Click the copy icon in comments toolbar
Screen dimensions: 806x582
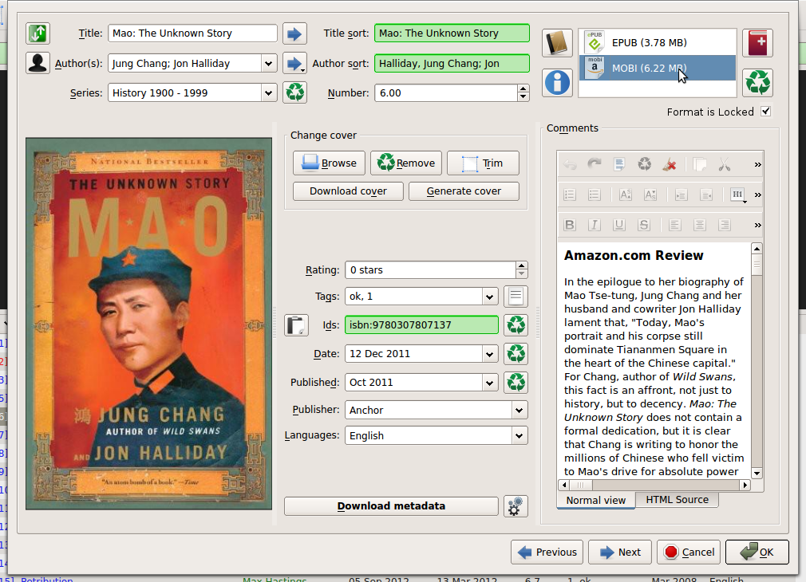[700, 164]
